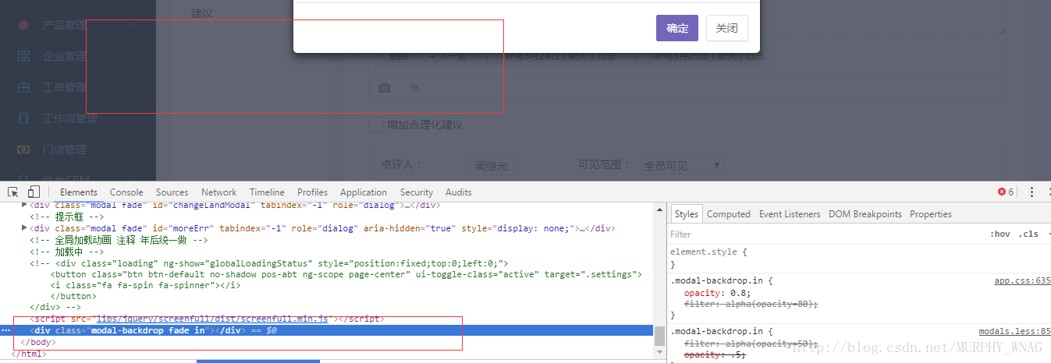The height and width of the screenshot is (363, 1051).
Task: Open the Audits tab
Action: point(459,192)
